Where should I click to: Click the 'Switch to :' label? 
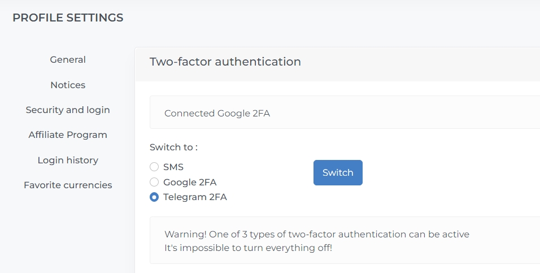(x=173, y=147)
